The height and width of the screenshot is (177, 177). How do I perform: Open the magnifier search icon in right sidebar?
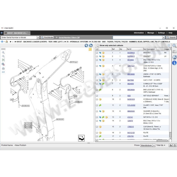pyautogui.click(x=174, y=46)
